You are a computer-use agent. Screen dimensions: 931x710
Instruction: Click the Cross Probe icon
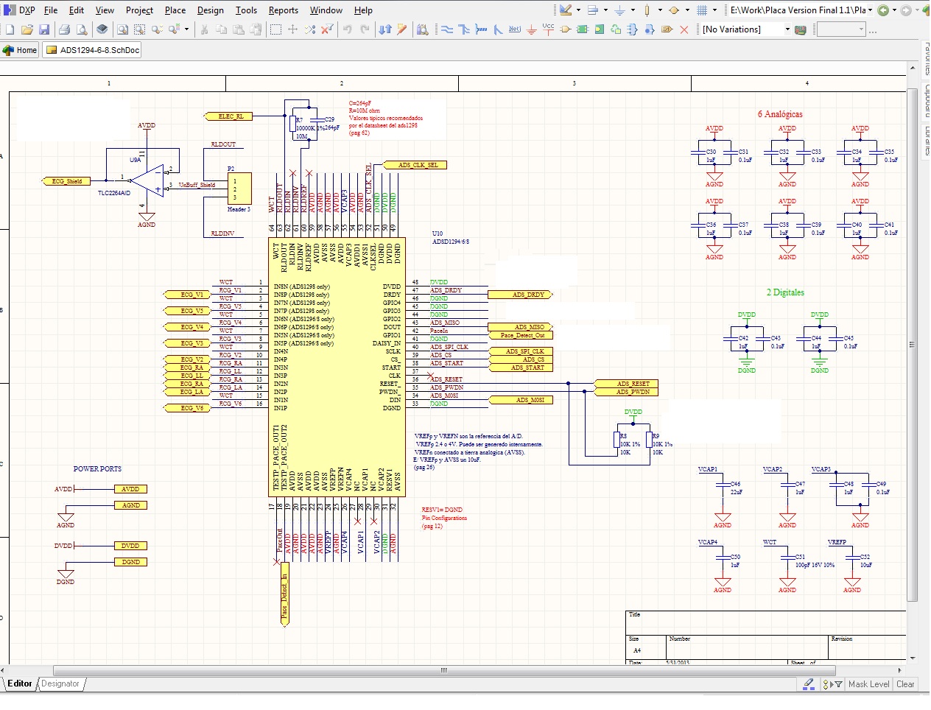point(402,29)
